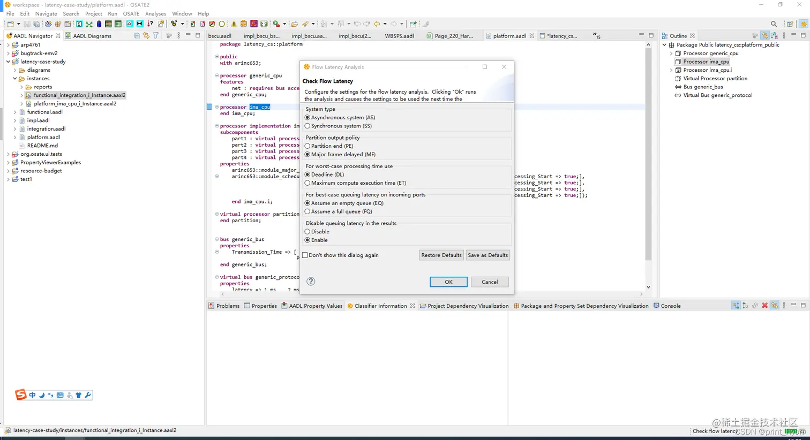
Task: Toggle Link with Editor in AADL Navigator
Action: pyautogui.click(x=146, y=36)
